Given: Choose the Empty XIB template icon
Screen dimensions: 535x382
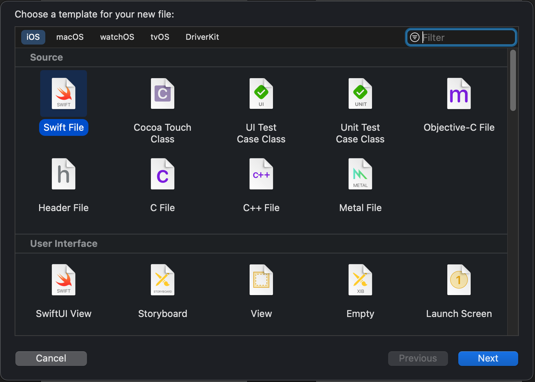Looking at the screenshot, I should point(360,280).
